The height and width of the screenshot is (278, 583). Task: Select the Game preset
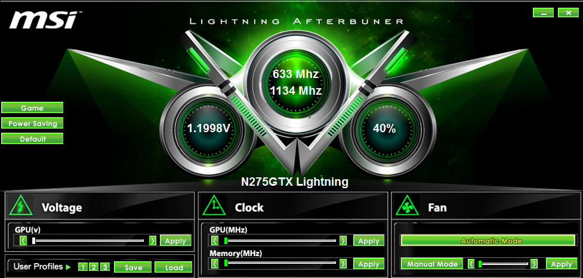32,108
